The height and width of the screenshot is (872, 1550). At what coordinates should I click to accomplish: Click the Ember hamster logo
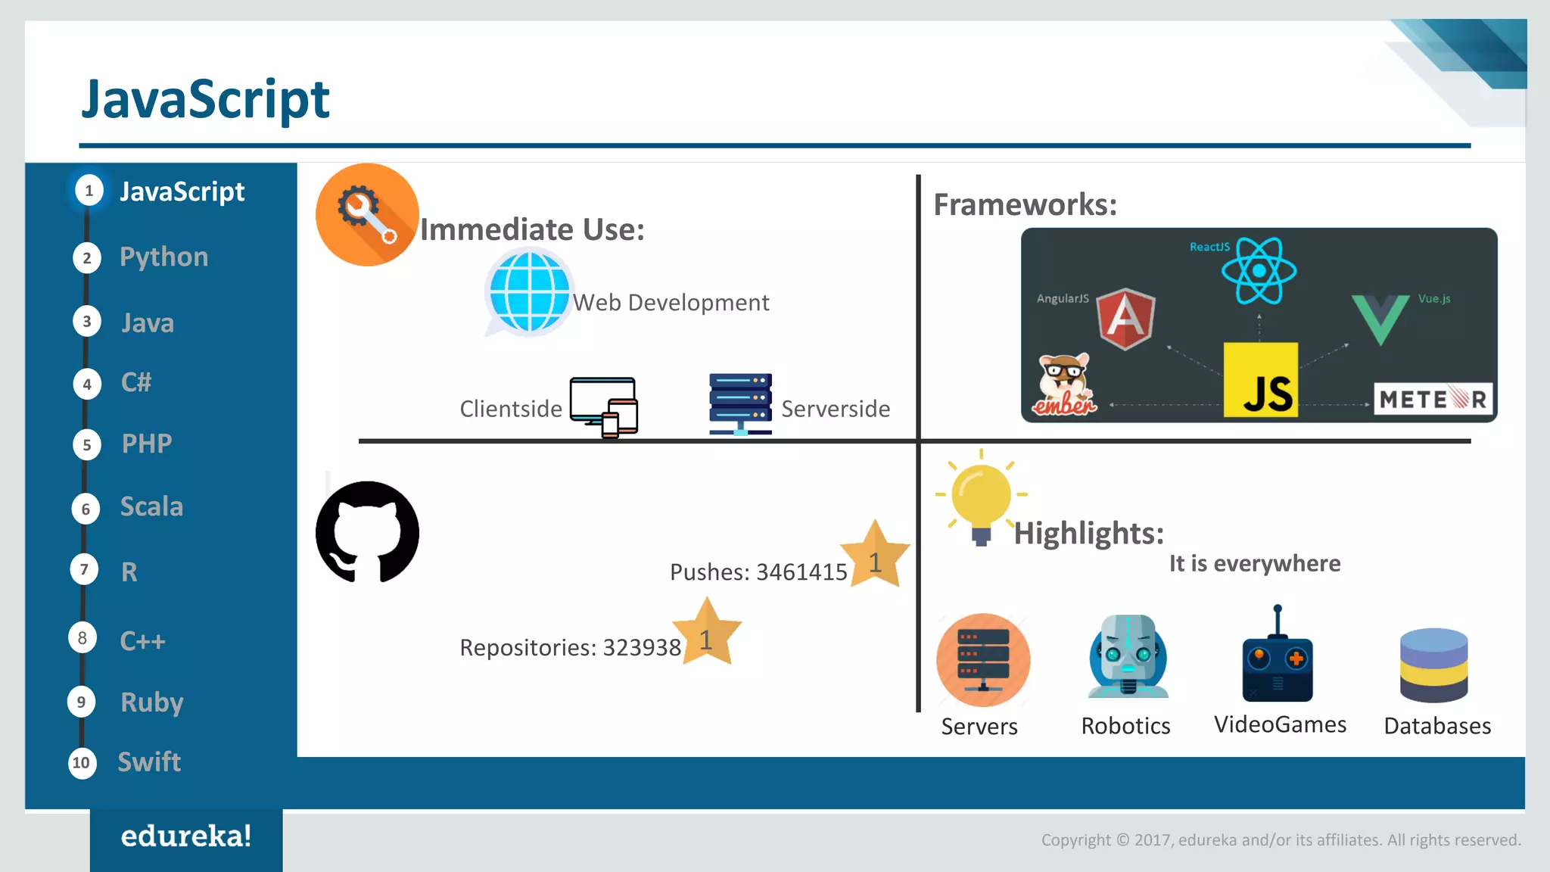pos(1064,385)
